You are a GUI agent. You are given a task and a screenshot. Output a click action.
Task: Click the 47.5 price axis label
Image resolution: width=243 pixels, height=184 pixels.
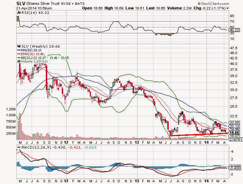pyautogui.click(x=234, y=48)
